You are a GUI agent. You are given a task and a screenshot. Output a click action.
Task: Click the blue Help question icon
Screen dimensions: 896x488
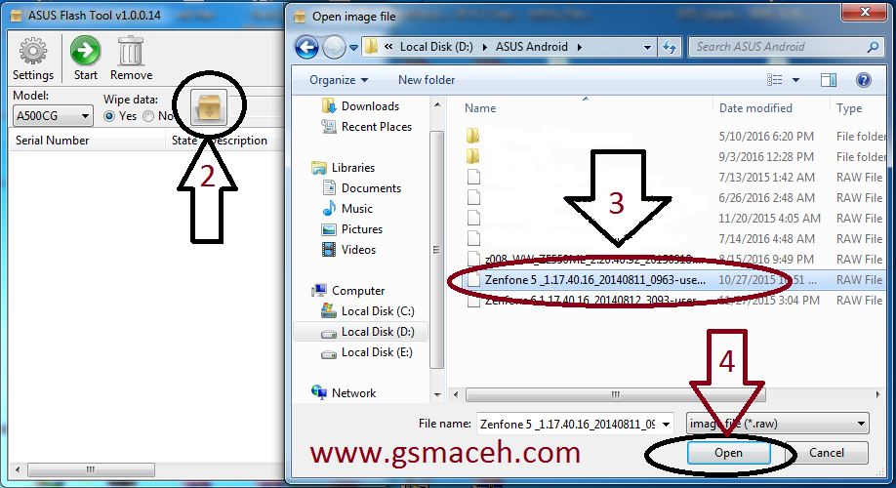(864, 80)
